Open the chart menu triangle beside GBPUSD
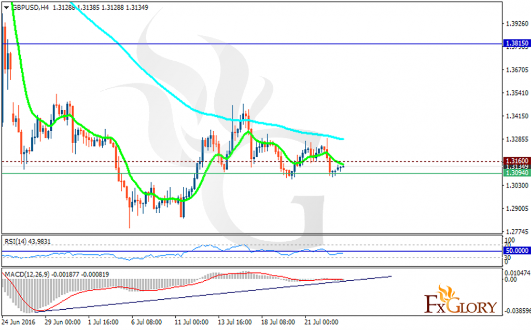 point(6,7)
